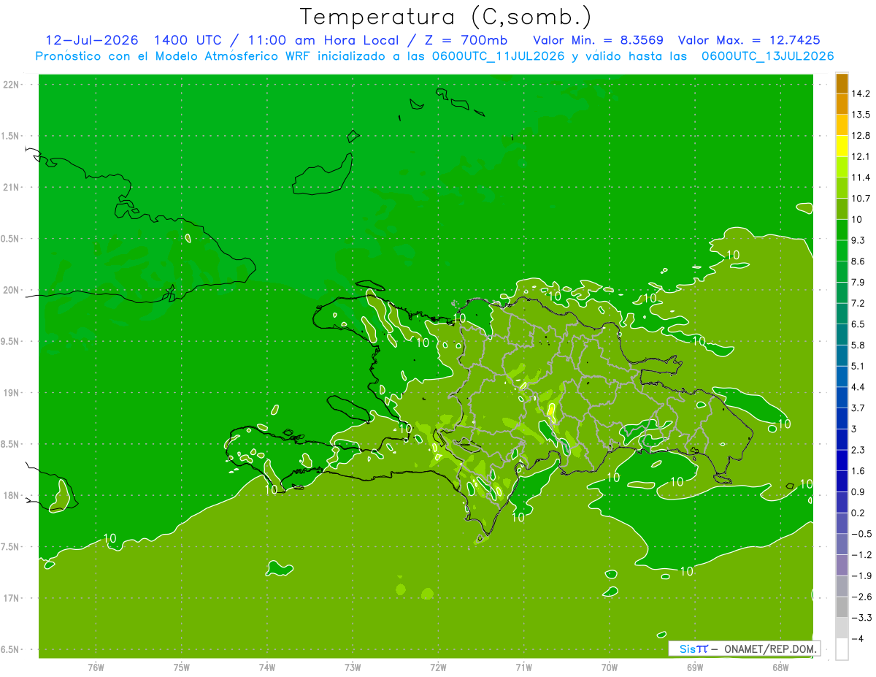The width and height of the screenshot is (876, 677).
Task: Click the '10.7' colorbar label
Action: pyautogui.click(x=861, y=199)
